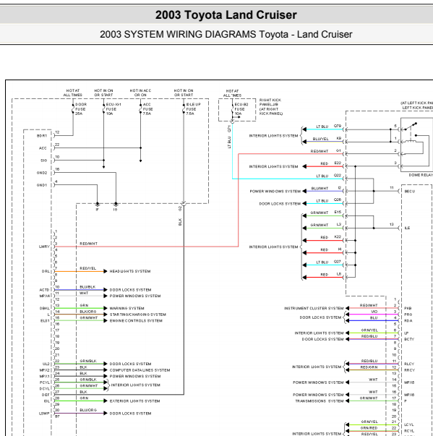This screenshot has height=436, width=433.
Task: Click the GND2 pin label
Action: [x=42, y=173]
